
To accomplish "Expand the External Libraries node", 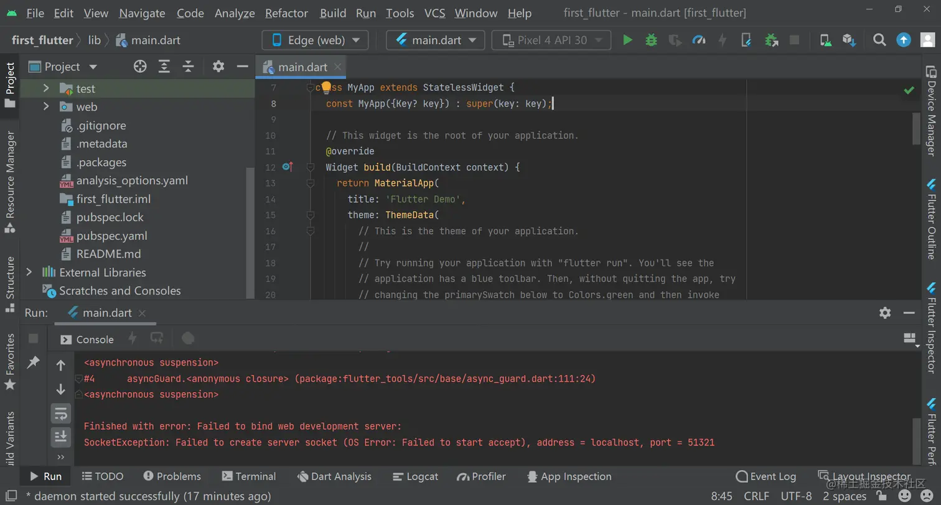I will (29, 272).
